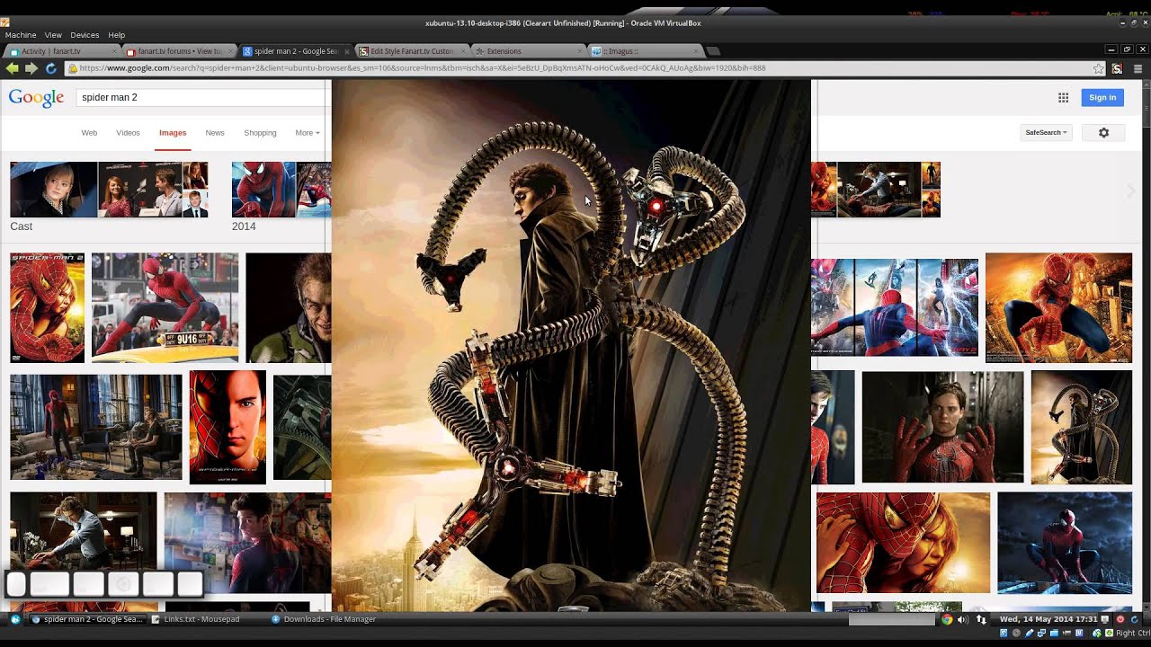Open the Chrome hamburger menu
Screen dimensions: 1151x647
coord(1138,68)
